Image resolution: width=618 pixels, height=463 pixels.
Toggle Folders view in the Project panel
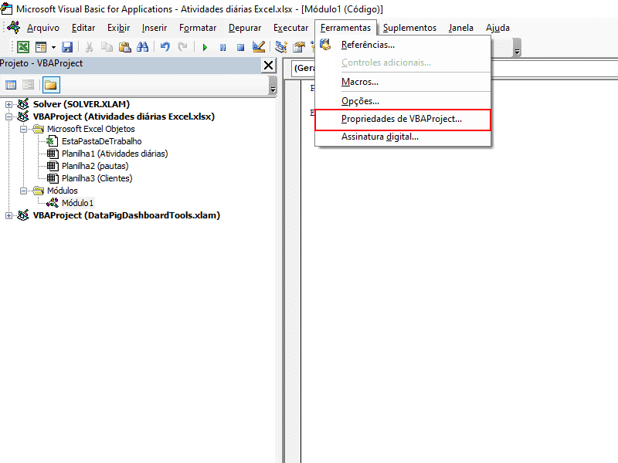click(x=50, y=85)
